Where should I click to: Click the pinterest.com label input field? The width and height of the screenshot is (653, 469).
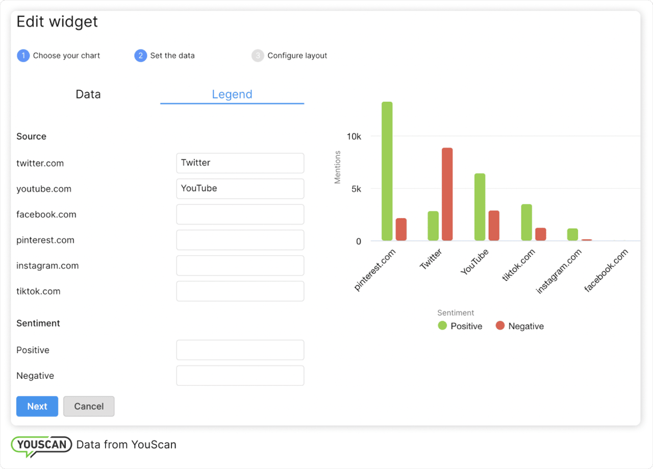(240, 240)
